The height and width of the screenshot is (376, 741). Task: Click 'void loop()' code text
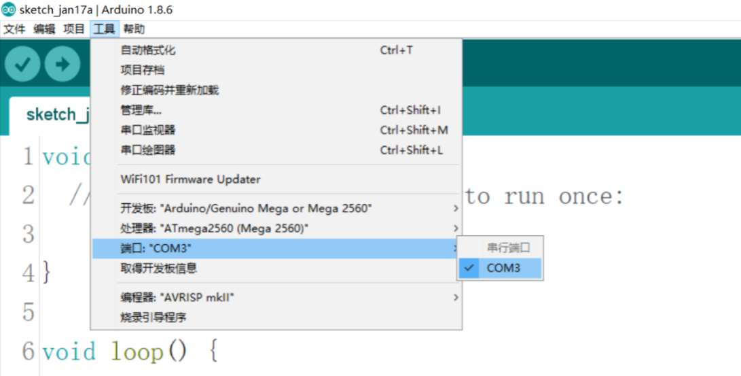pos(114,352)
